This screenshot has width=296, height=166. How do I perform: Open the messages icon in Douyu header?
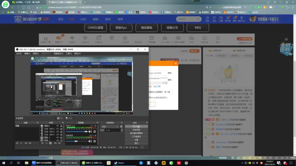(x=235, y=18)
